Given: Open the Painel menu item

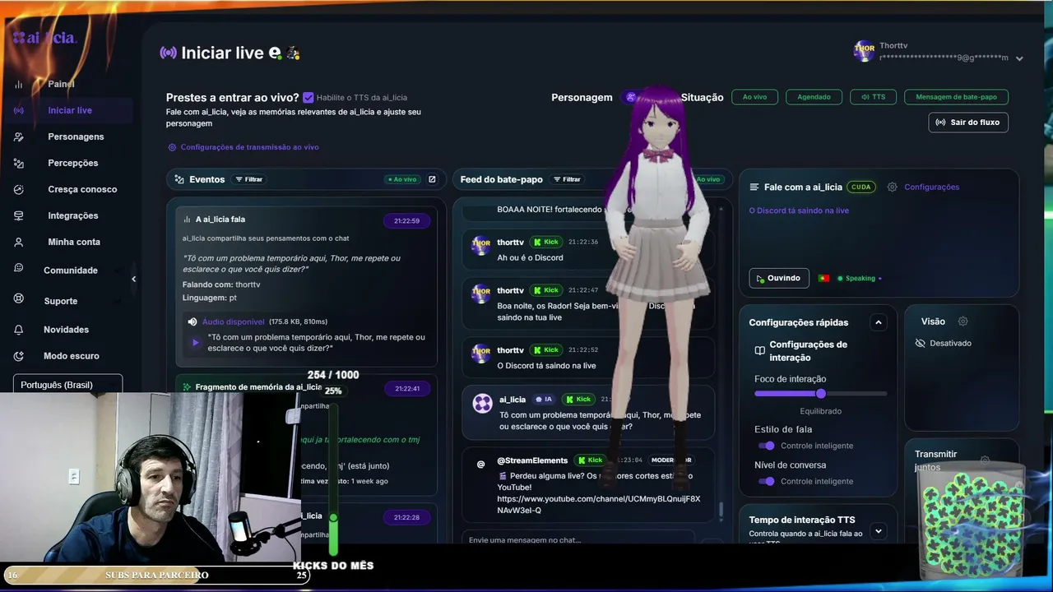Looking at the screenshot, I should pyautogui.click(x=61, y=84).
